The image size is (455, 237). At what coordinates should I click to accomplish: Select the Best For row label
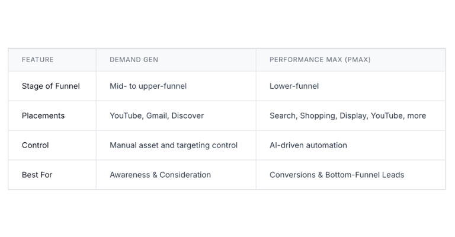tap(37, 175)
